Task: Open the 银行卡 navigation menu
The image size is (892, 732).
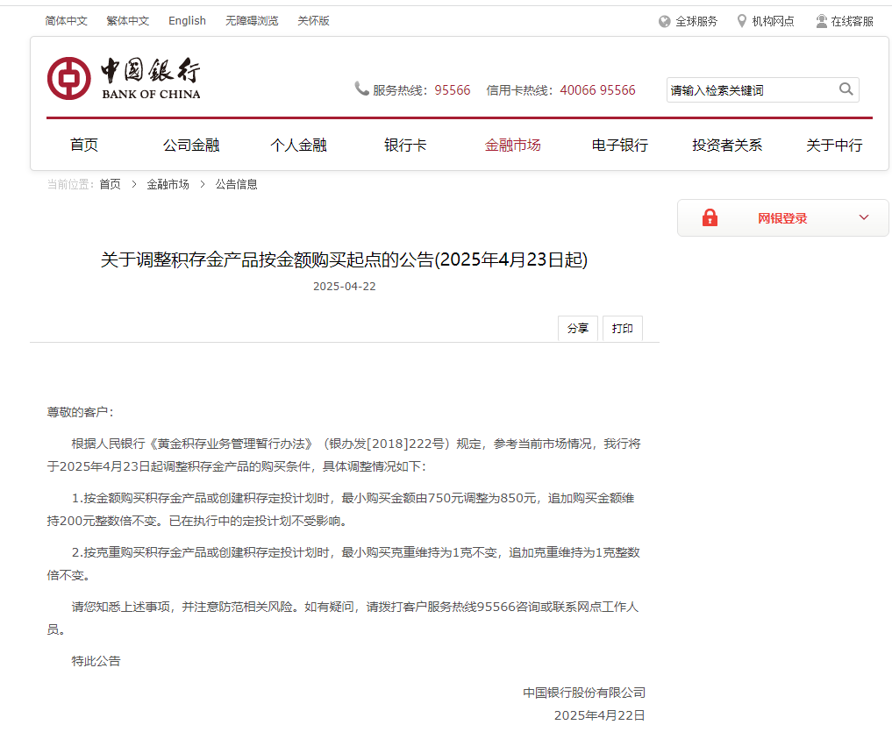Action: pyautogui.click(x=405, y=145)
